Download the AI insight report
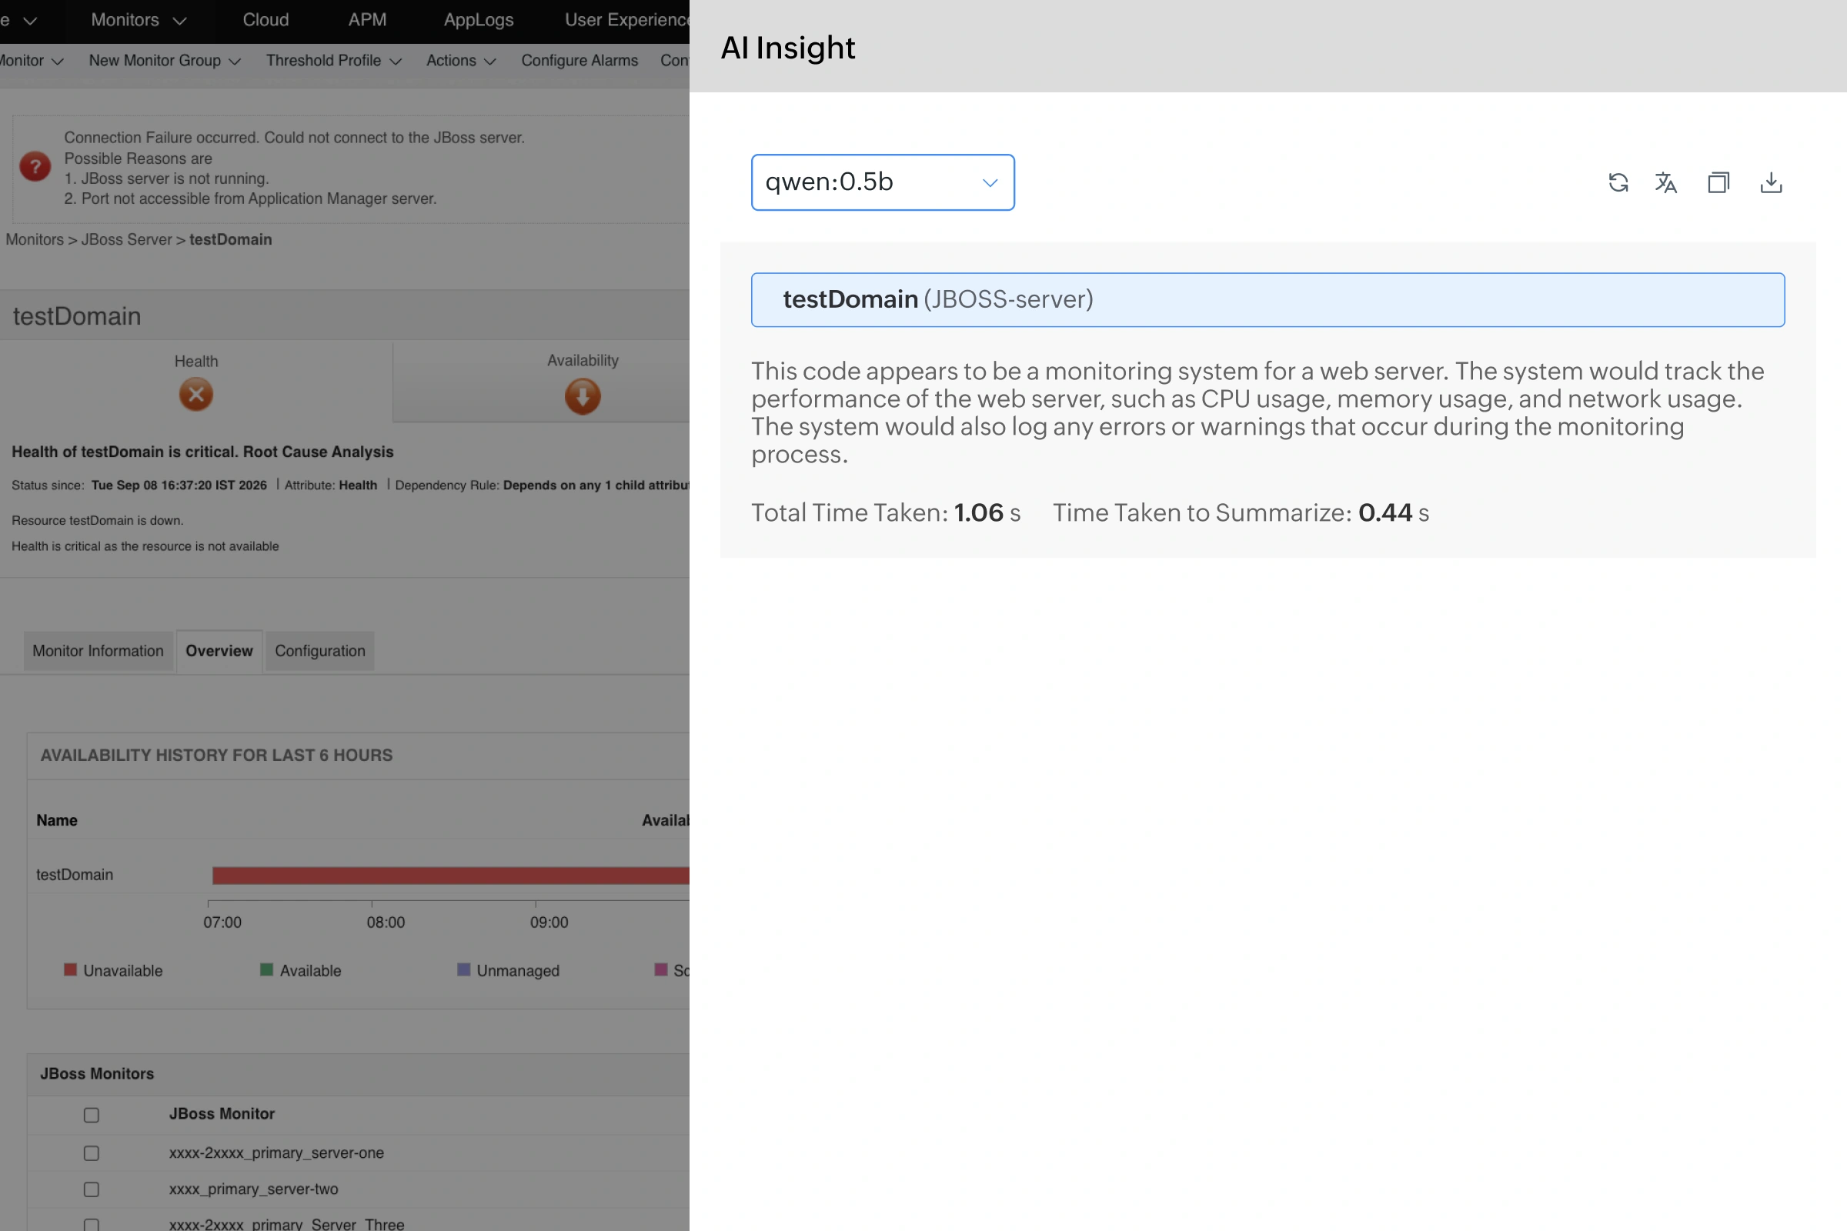 (1771, 183)
